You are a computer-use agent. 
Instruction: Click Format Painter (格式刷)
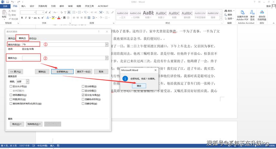tap(13, 19)
